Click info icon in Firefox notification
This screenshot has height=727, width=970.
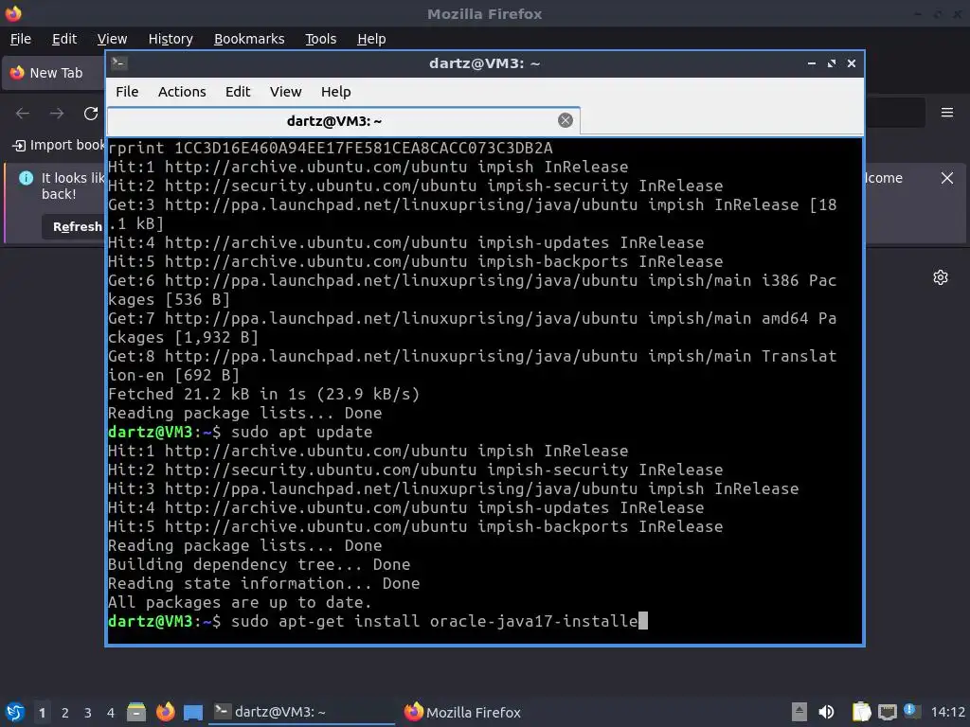(26, 178)
